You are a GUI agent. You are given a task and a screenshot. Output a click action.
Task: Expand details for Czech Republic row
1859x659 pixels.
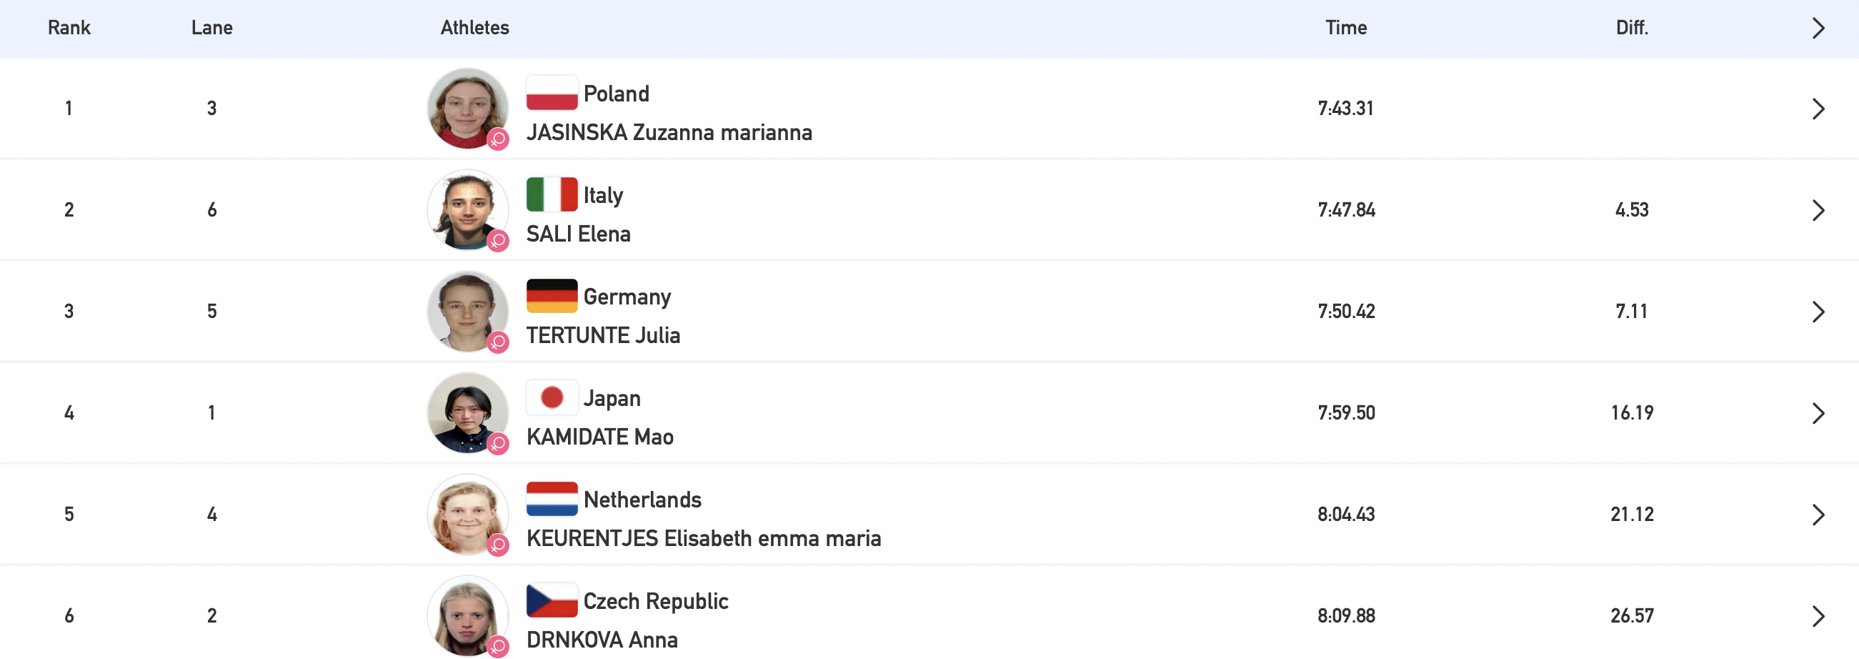(x=1818, y=615)
